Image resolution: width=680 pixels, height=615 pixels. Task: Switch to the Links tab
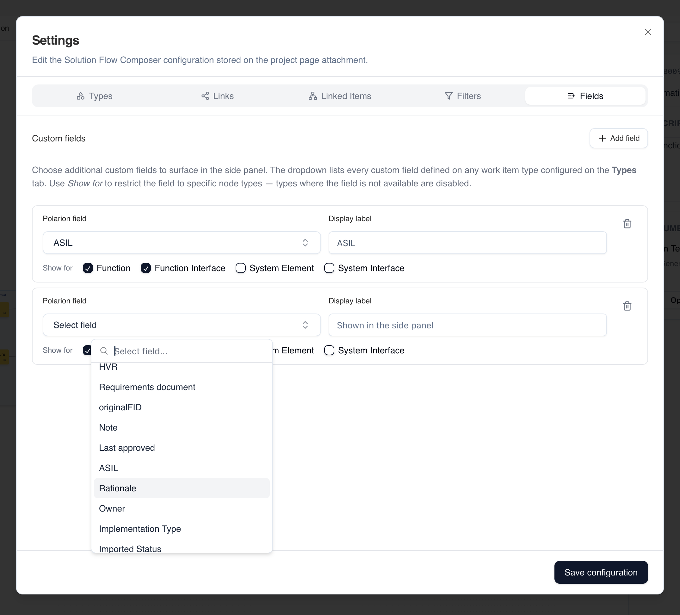pos(217,96)
